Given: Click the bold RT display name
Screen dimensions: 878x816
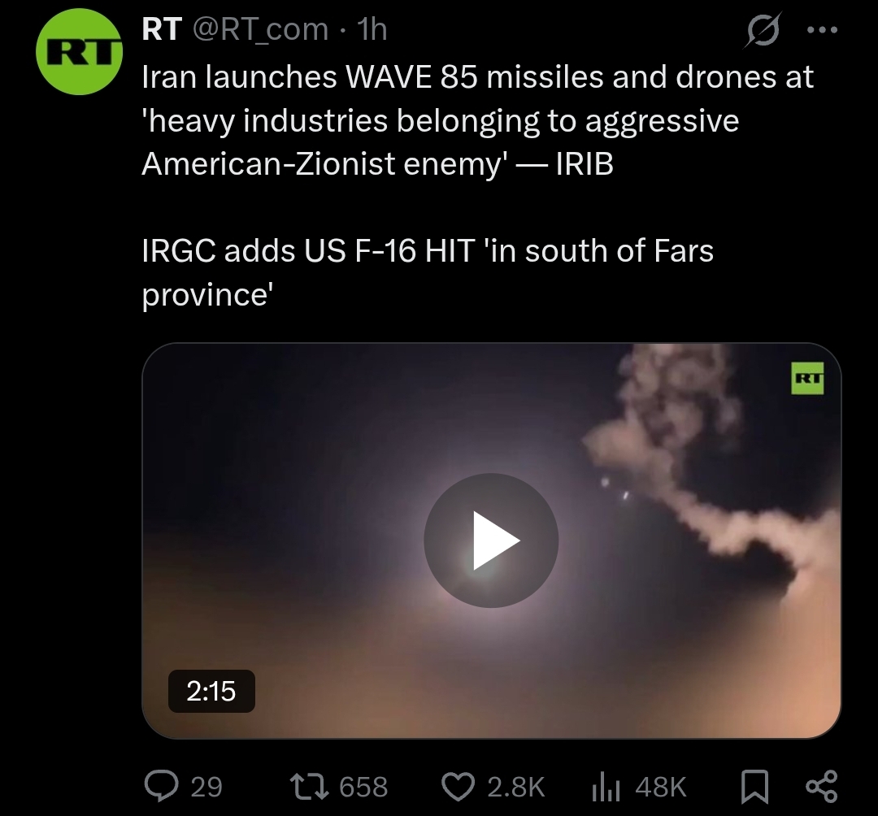Looking at the screenshot, I should [162, 28].
